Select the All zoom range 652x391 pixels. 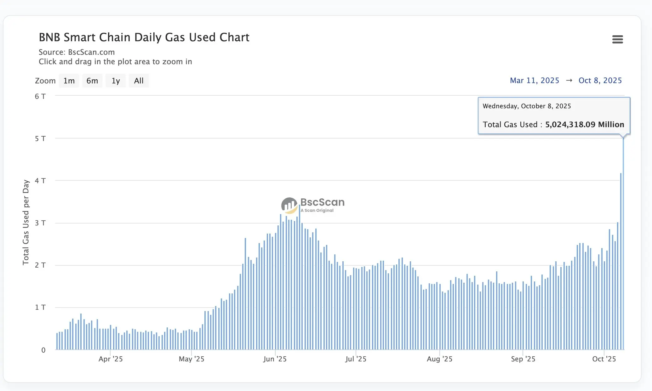point(139,81)
